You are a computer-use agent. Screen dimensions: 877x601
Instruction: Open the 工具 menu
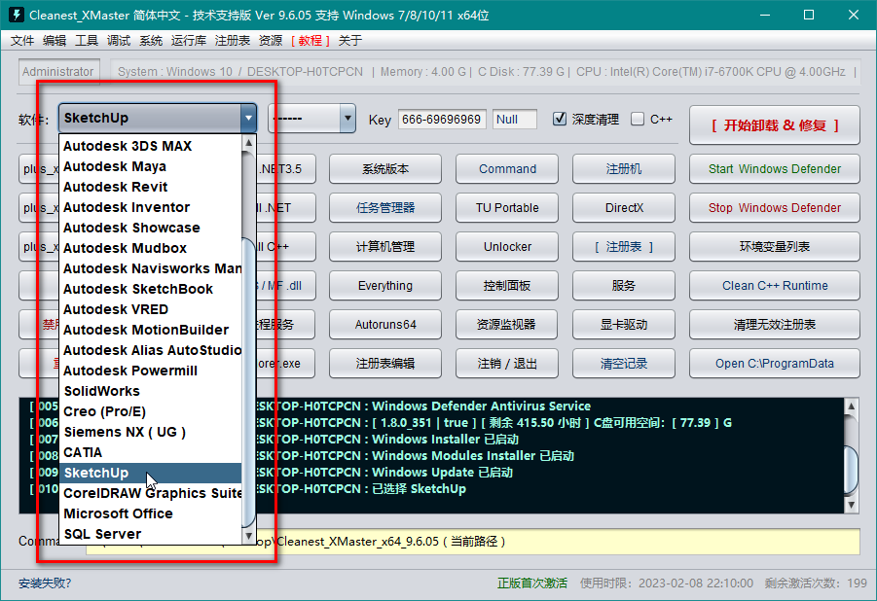[x=86, y=40]
